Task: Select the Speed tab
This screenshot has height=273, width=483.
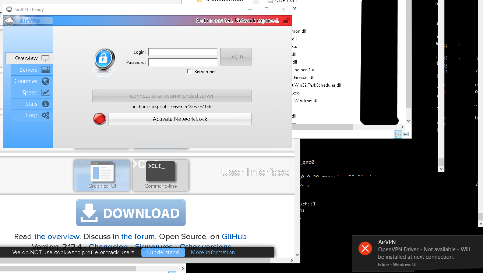Action: coord(32,92)
